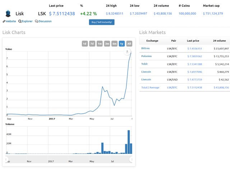Click the total 24 volume $ 43,808,156 in markets table
This screenshot has height=170, width=230.
221,88
